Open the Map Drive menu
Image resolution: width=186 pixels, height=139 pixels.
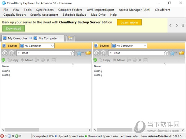(98, 15)
